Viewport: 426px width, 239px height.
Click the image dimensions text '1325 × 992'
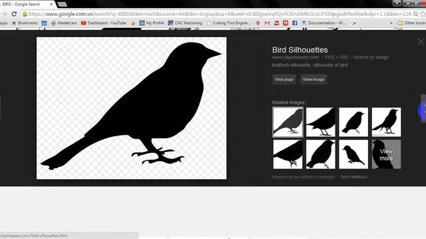pyautogui.click(x=336, y=57)
